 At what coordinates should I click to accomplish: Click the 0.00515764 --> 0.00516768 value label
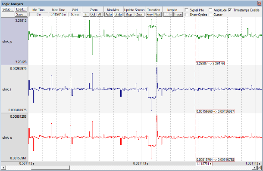[215, 159]
